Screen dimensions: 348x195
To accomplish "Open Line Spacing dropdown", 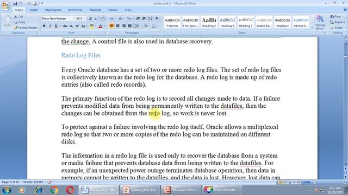I will tap(138, 26).
